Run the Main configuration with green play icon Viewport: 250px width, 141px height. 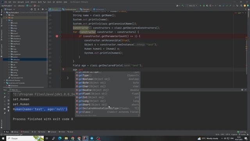[200, 5]
